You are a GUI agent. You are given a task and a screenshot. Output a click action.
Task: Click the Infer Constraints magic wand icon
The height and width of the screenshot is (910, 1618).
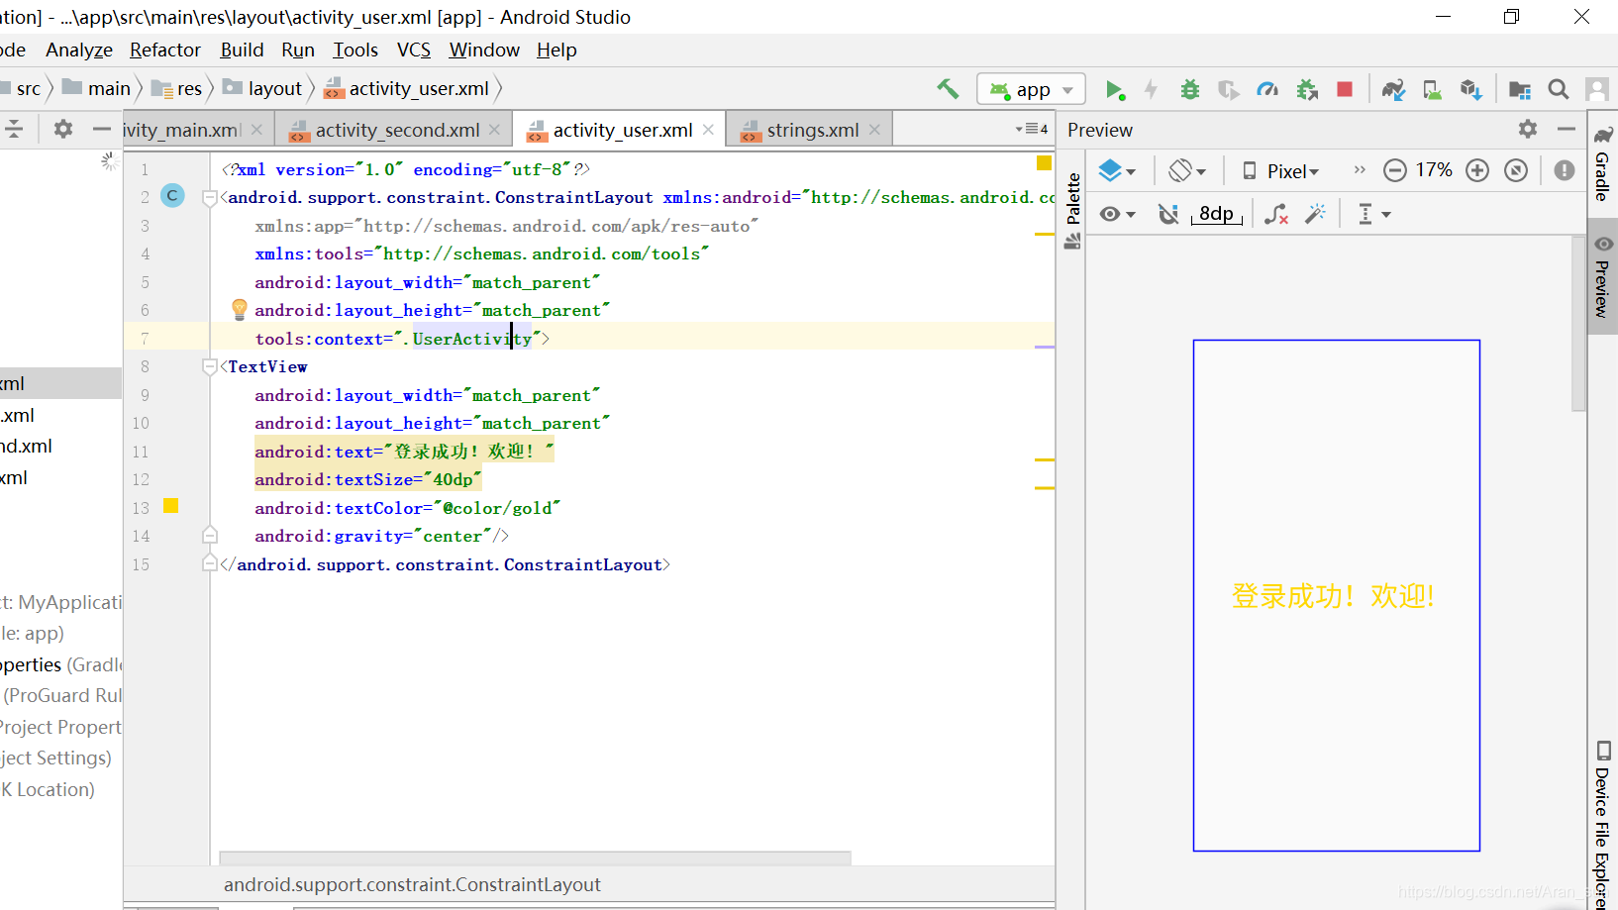1316,214
